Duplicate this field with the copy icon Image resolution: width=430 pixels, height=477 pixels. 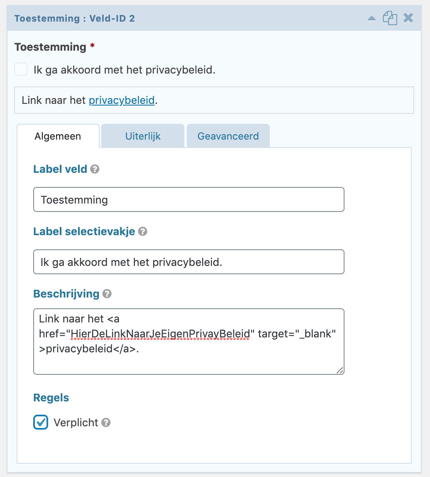[390, 18]
